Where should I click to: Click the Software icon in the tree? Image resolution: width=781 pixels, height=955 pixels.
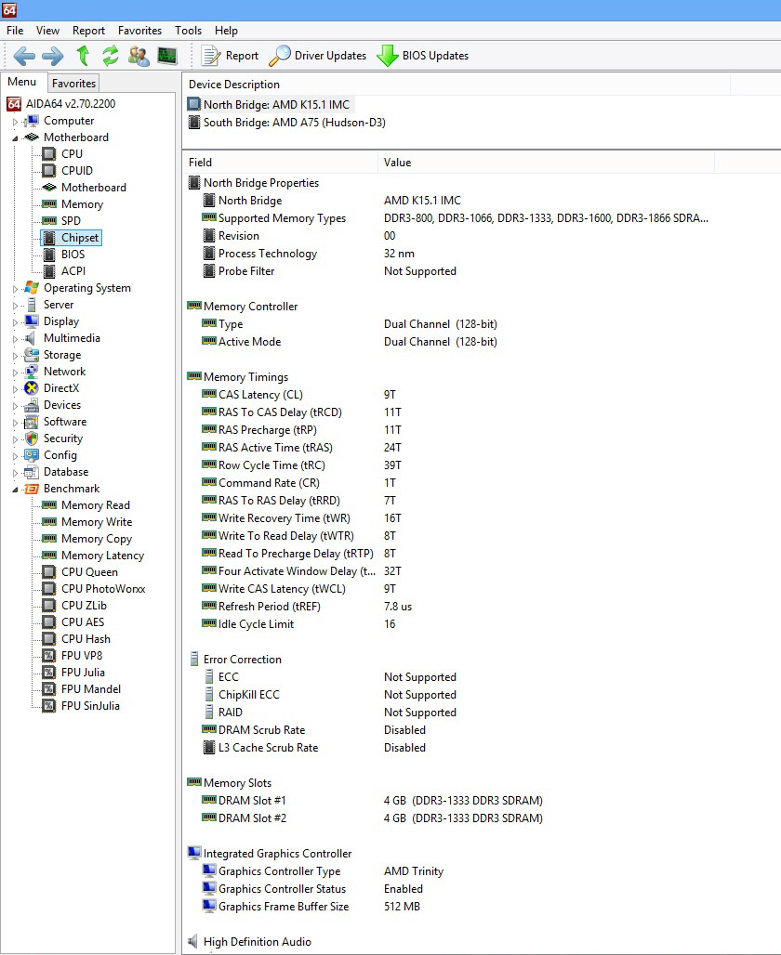[31, 422]
